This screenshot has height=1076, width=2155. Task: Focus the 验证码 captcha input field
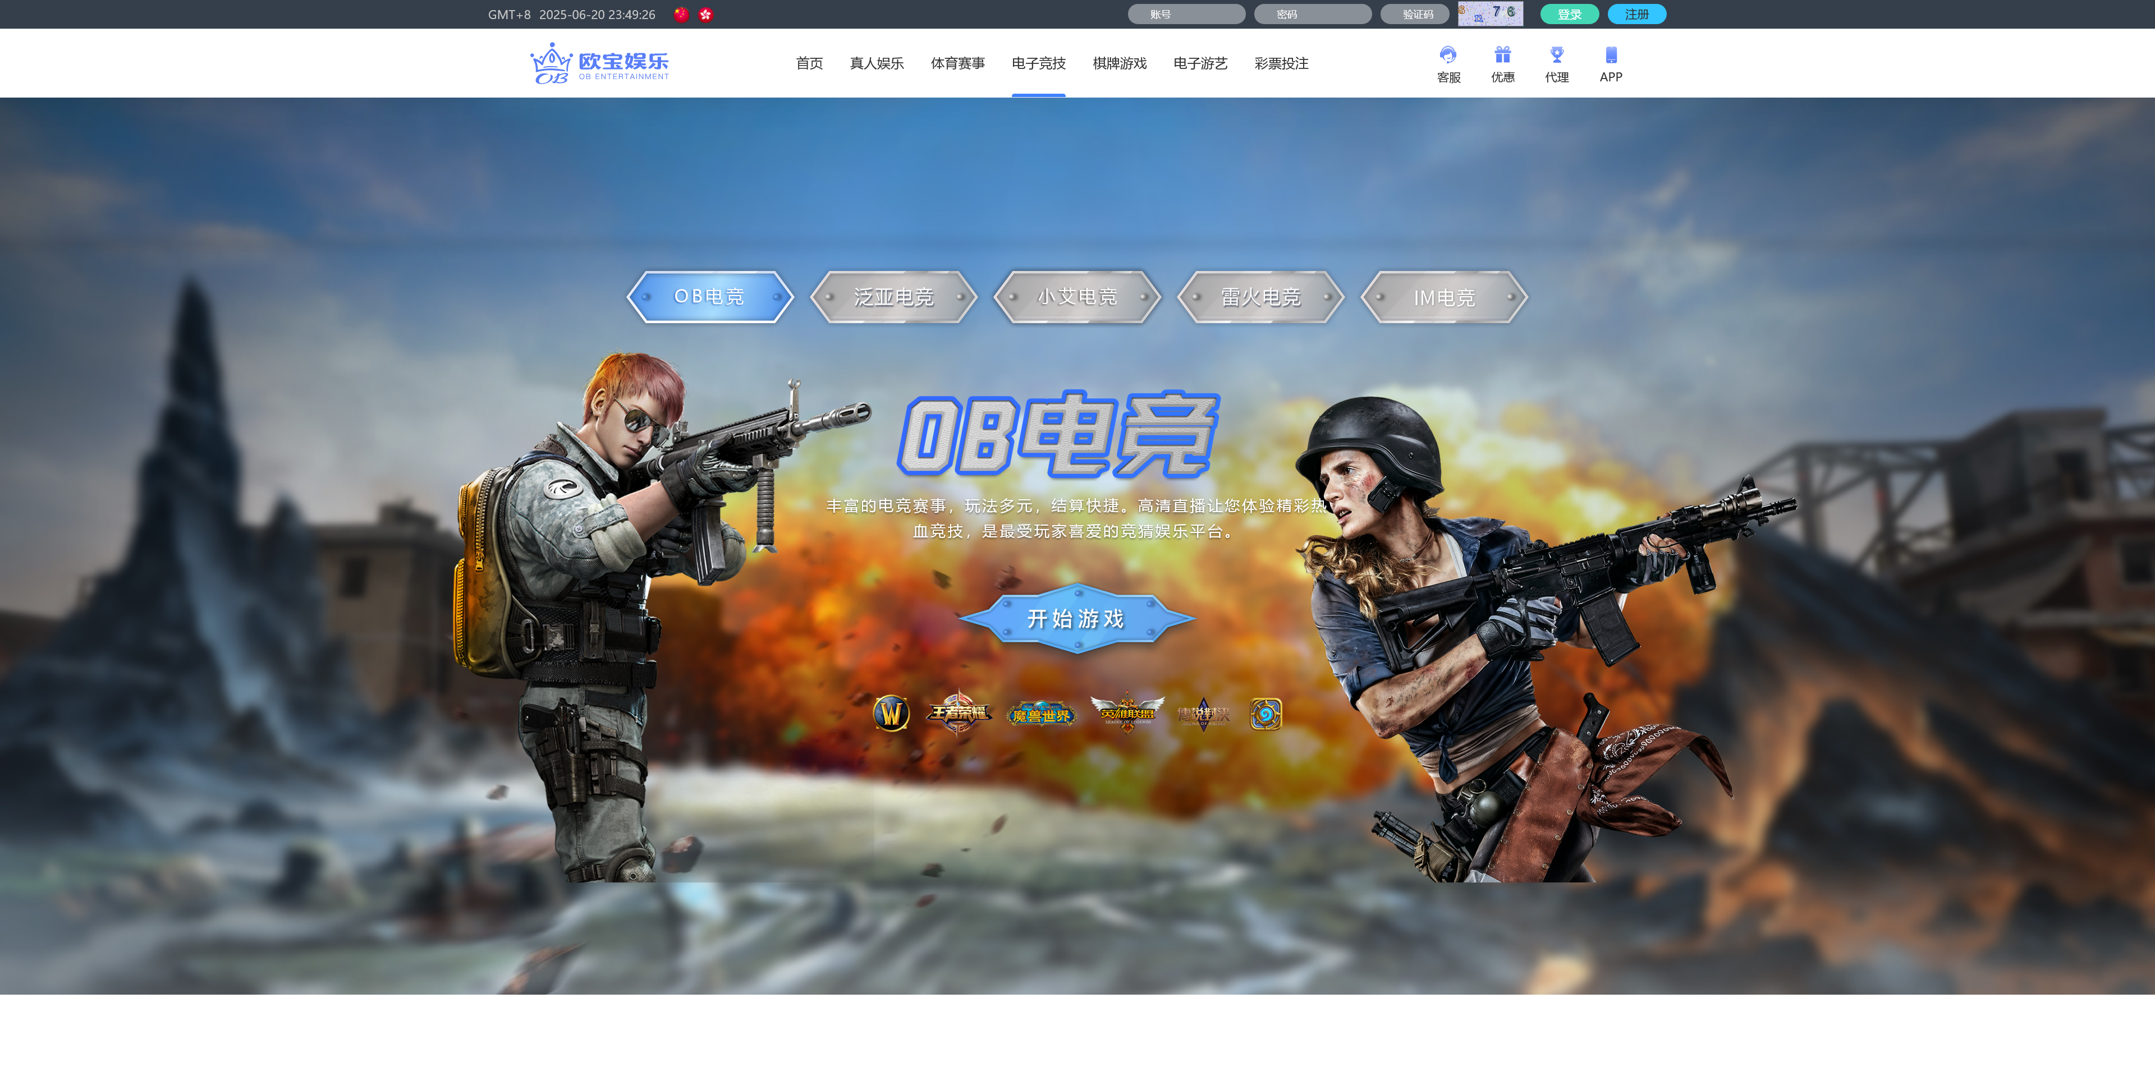pos(1415,14)
